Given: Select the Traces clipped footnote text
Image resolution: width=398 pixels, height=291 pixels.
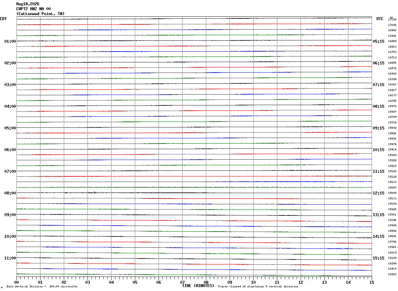Looking at the screenshot, I should pyautogui.click(x=258, y=286).
